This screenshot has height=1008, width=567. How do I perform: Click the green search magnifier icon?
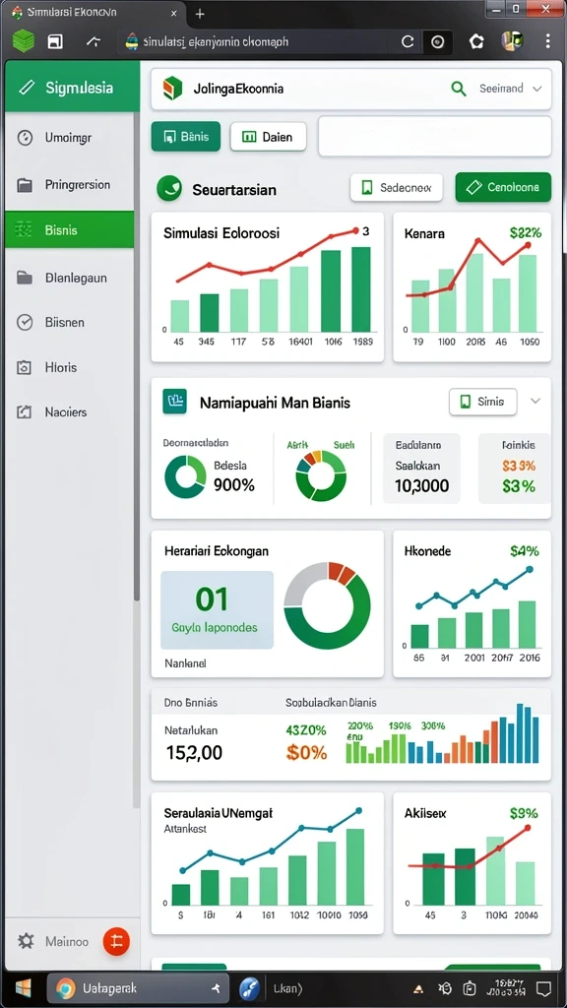tap(459, 89)
